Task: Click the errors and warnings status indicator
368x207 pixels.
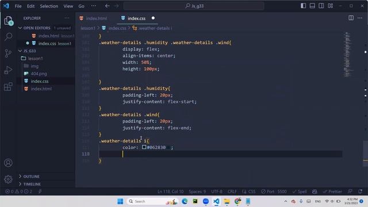Action: (x=19, y=191)
